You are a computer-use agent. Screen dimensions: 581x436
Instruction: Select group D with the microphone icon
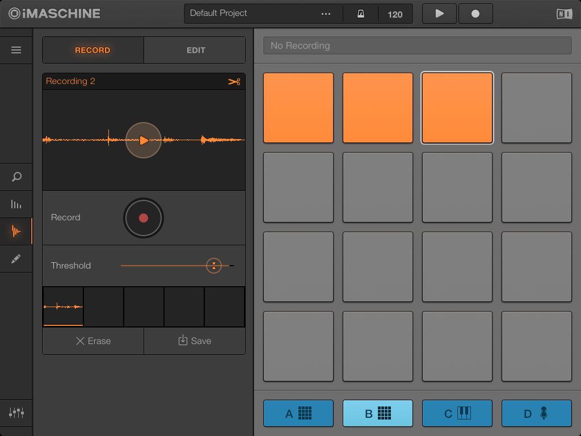(536, 413)
